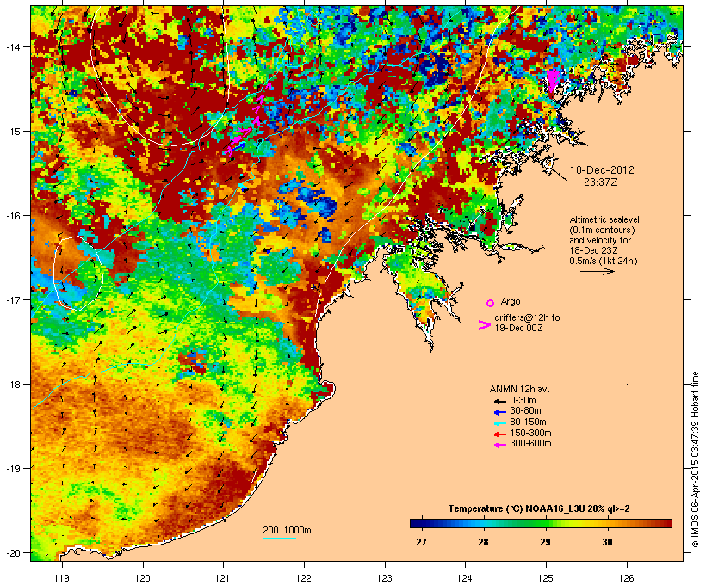Click the '(0.1m contours)' text
The height and width of the screenshot is (585, 706).
(x=602, y=230)
